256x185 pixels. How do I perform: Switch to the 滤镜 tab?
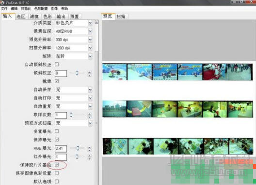[x=34, y=16]
